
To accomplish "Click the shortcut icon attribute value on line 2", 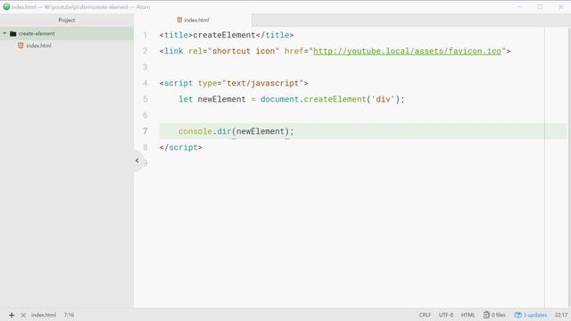I will pyautogui.click(x=244, y=52).
